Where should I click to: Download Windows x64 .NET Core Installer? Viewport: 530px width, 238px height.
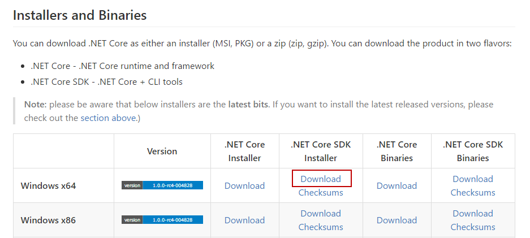point(244,185)
